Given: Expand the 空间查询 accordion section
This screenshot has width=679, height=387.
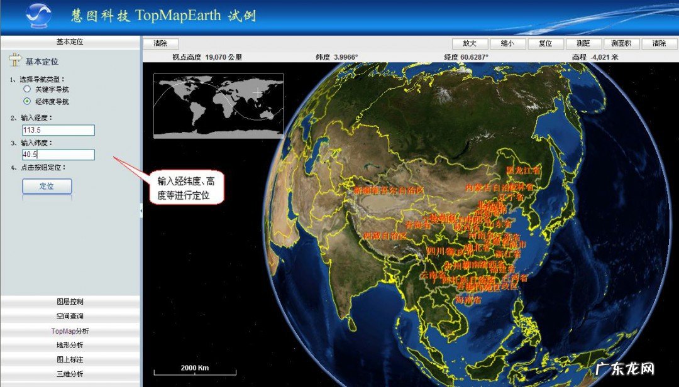Looking at the screenshot, I should pyautogui.click(x=70, y=316).
